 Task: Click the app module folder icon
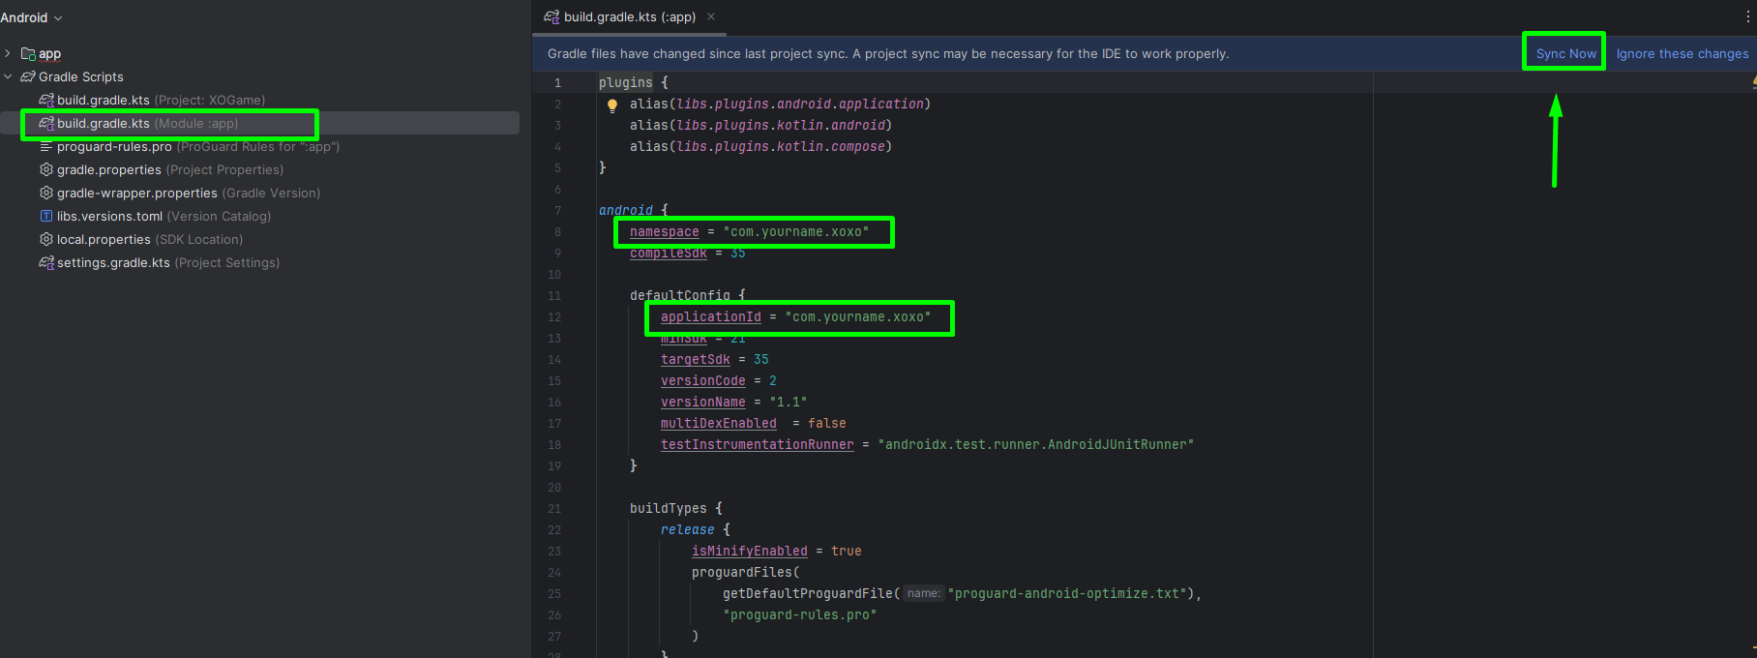point(28,54)
